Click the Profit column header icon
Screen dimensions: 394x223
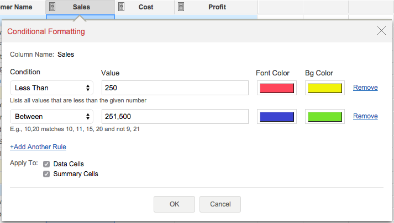coord(181,7)
